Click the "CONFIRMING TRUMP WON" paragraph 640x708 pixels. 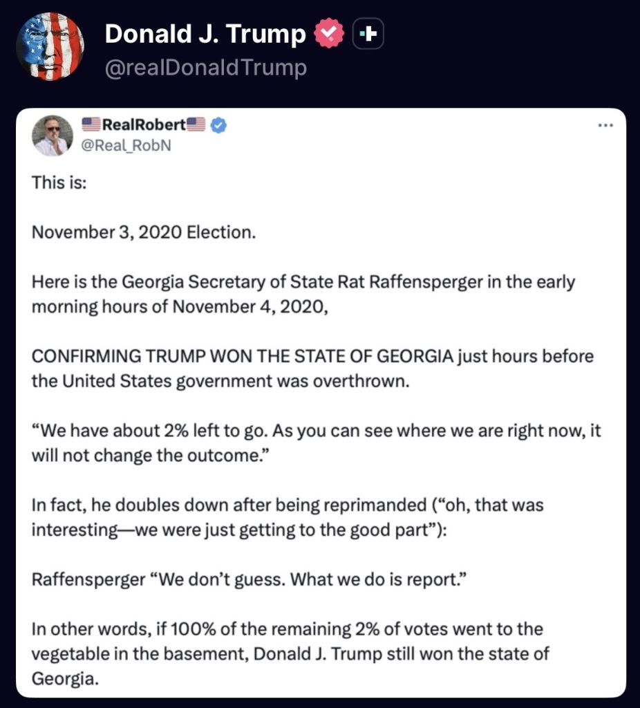coord(312,368)
